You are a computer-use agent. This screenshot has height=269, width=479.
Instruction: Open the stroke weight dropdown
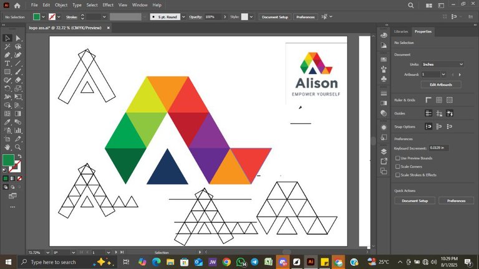click(x=104, y=17)
